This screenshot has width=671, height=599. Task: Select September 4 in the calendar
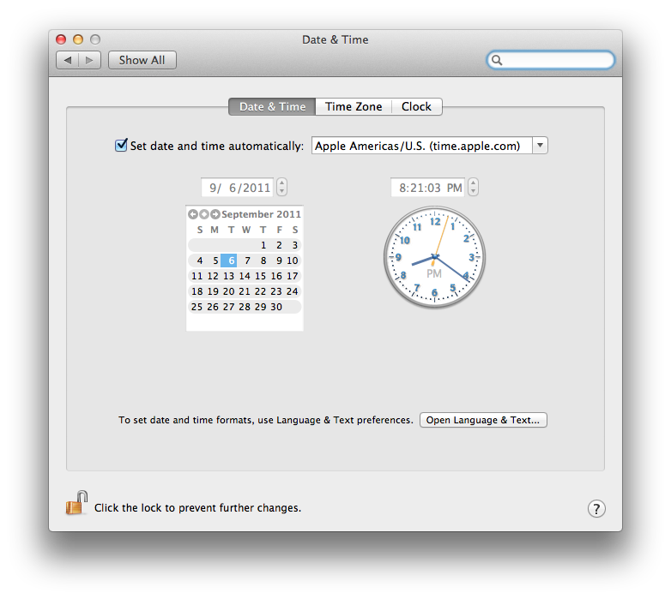pos(199,261)
